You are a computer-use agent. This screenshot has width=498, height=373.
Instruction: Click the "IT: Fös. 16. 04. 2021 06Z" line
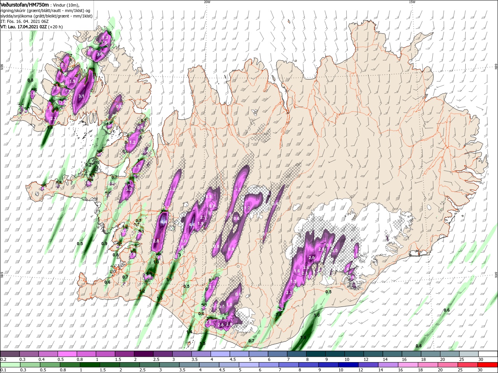pos(24,21)
